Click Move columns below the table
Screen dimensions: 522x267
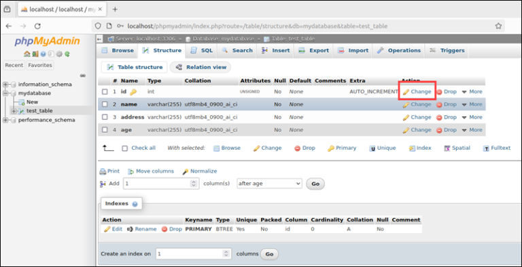151,171
